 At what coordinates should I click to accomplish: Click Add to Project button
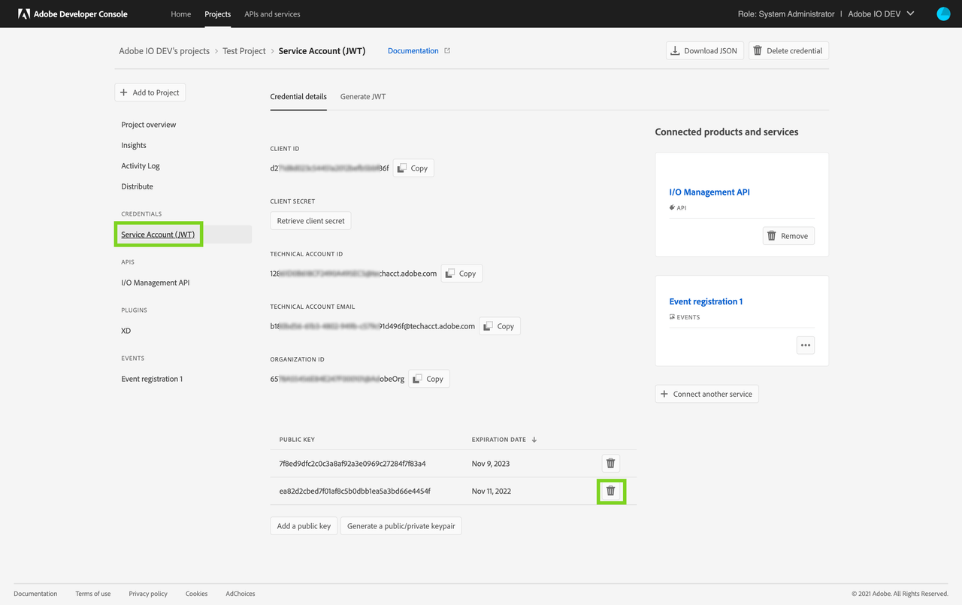tap(150, 92)
